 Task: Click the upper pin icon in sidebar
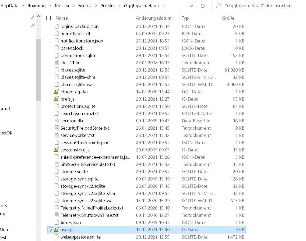33,17
